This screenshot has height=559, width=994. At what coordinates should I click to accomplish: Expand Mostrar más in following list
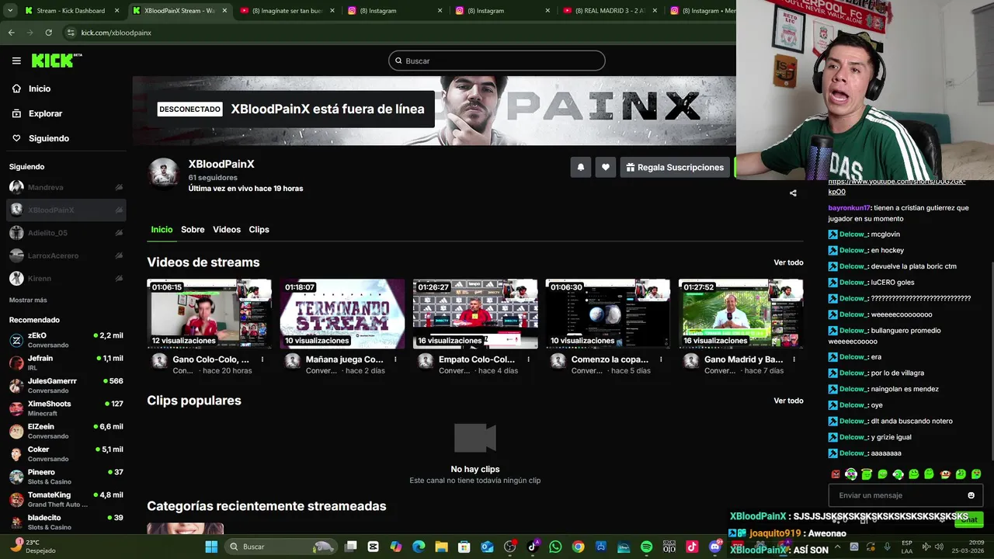coord(28,300)
